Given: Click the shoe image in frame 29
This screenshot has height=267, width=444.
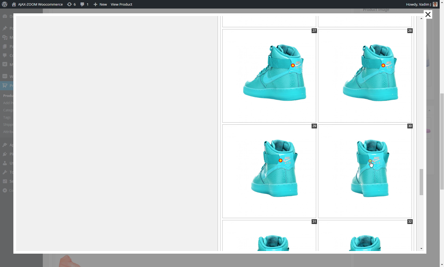Looking at the screenshot, I should click(x=274, y=168).
